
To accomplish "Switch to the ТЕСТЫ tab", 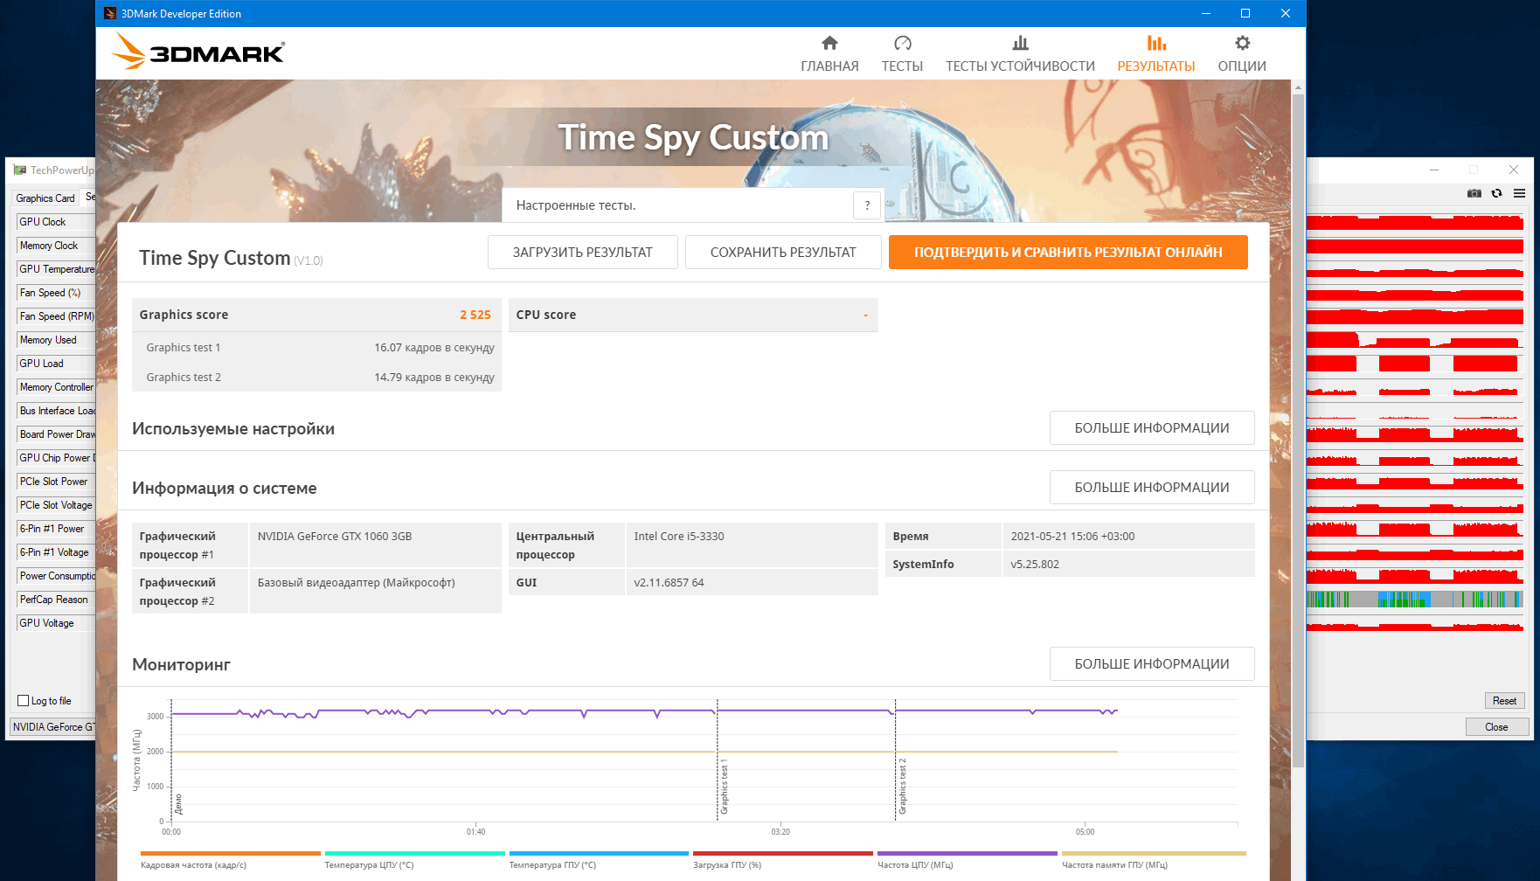I will click(902, 54).
